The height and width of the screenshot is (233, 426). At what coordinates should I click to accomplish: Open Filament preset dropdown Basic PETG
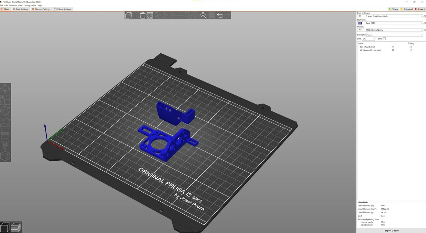(x=390, y=23)
